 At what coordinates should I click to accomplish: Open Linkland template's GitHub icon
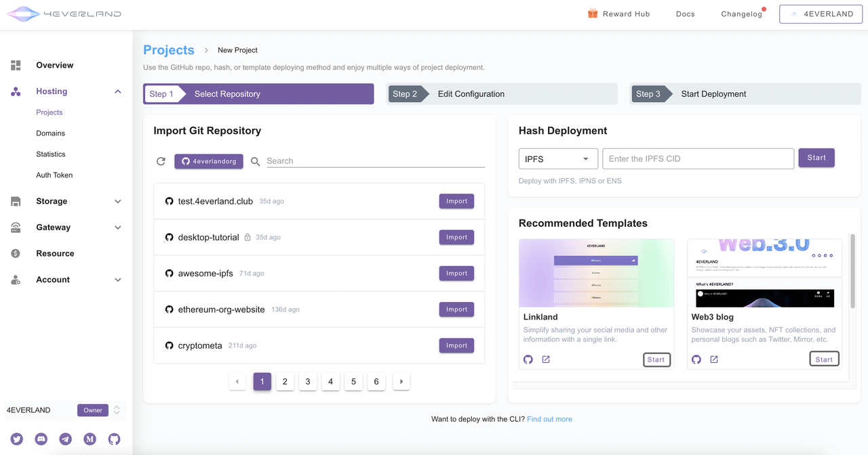(x=528, y=360)
